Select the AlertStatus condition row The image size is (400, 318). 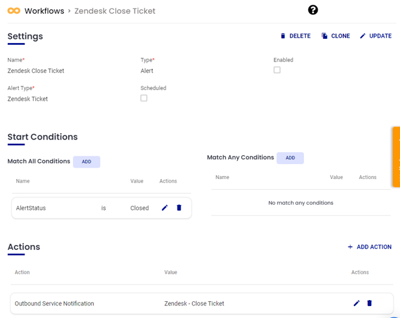(x=72, y=208)
